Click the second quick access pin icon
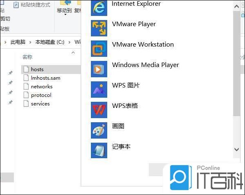Screen dimensions: 245x195 pyautogui.click(x=11, y=83)
